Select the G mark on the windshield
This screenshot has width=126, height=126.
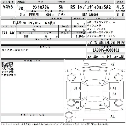tap(100, 83)
